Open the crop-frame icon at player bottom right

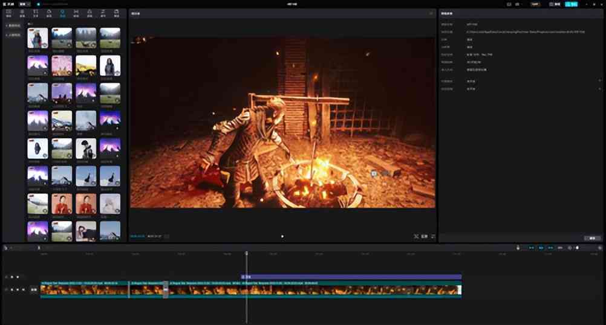coord(416,236)
